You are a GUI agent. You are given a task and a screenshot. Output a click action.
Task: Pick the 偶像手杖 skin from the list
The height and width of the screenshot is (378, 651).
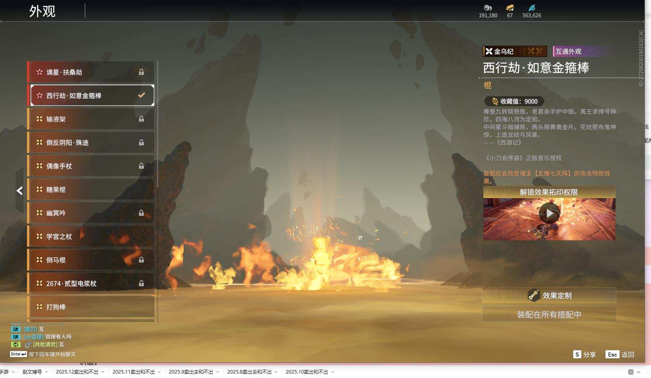coord(91,166)
